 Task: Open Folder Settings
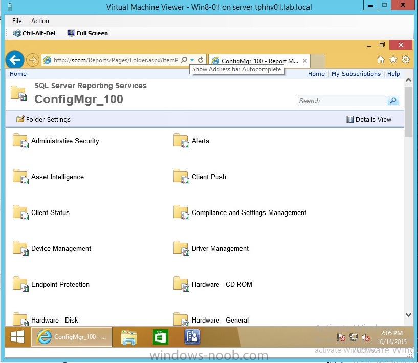[x=43, y=119]
